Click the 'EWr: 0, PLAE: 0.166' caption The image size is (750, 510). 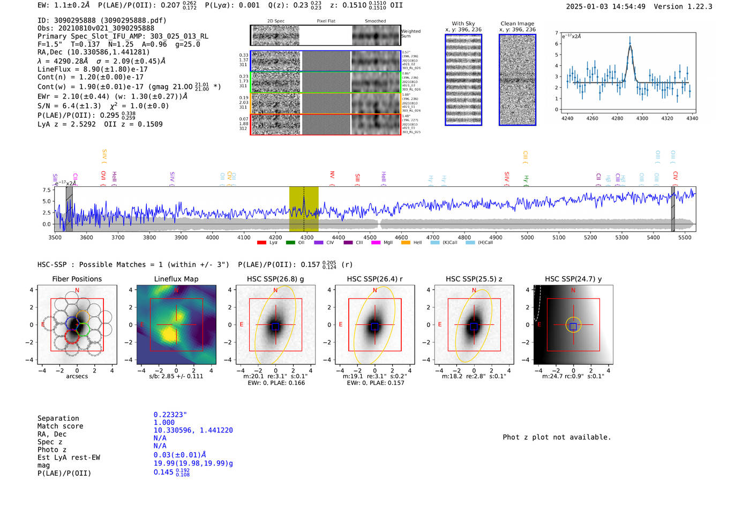click(276, 383)
